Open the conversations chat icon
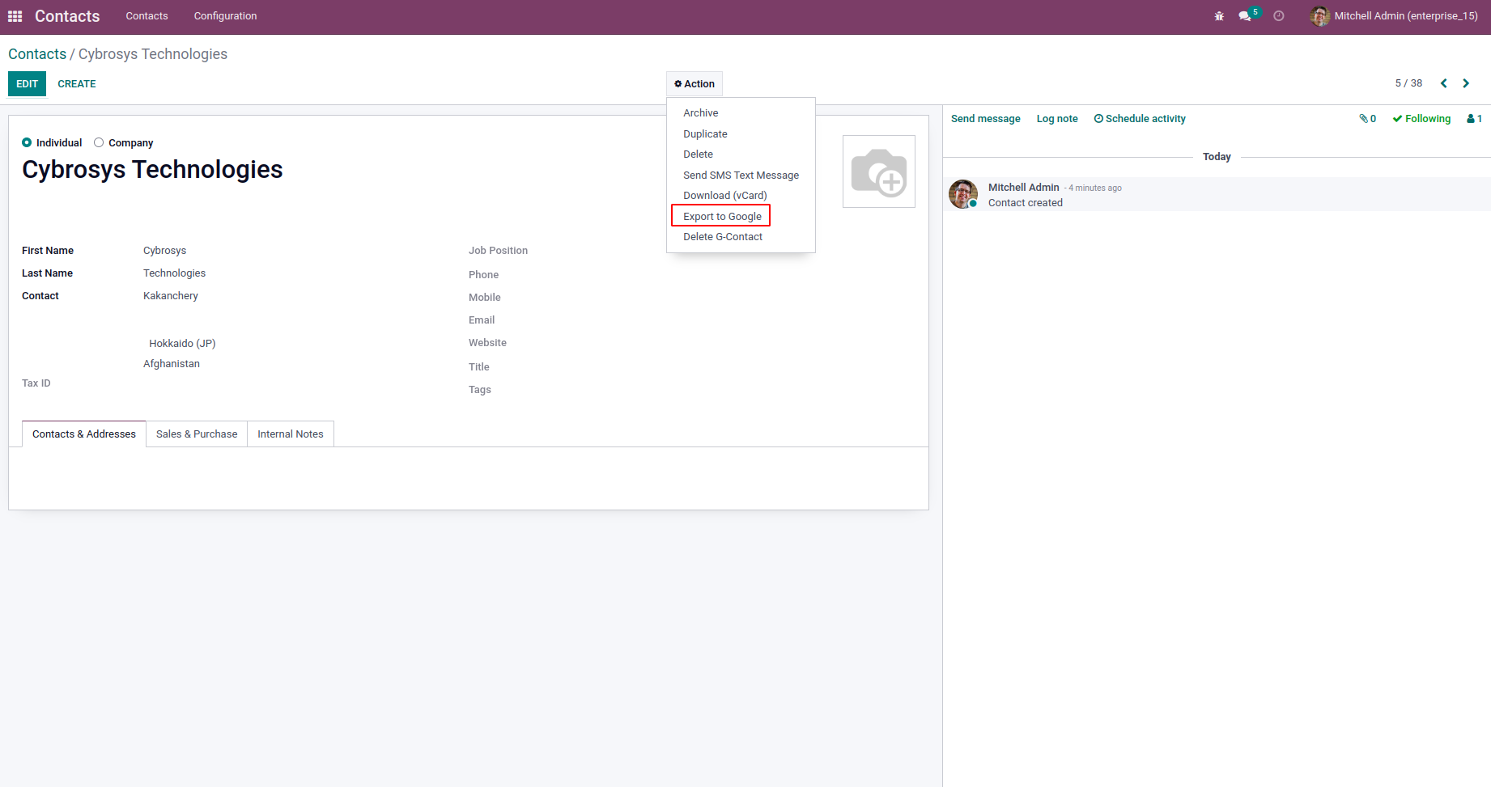Image resolution: width=1491 pixels, height=787 pixels. tap(1245, 16)
